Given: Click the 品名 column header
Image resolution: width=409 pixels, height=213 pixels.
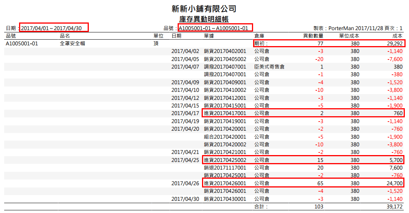Looking at the screenshot, I should (x=65, y=36).
